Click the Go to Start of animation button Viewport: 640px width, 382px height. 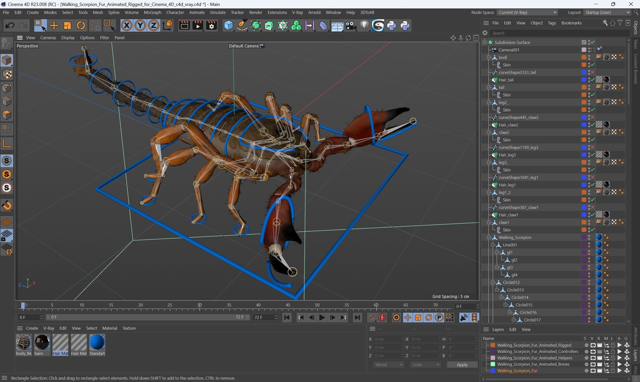(x=287, y=317)
